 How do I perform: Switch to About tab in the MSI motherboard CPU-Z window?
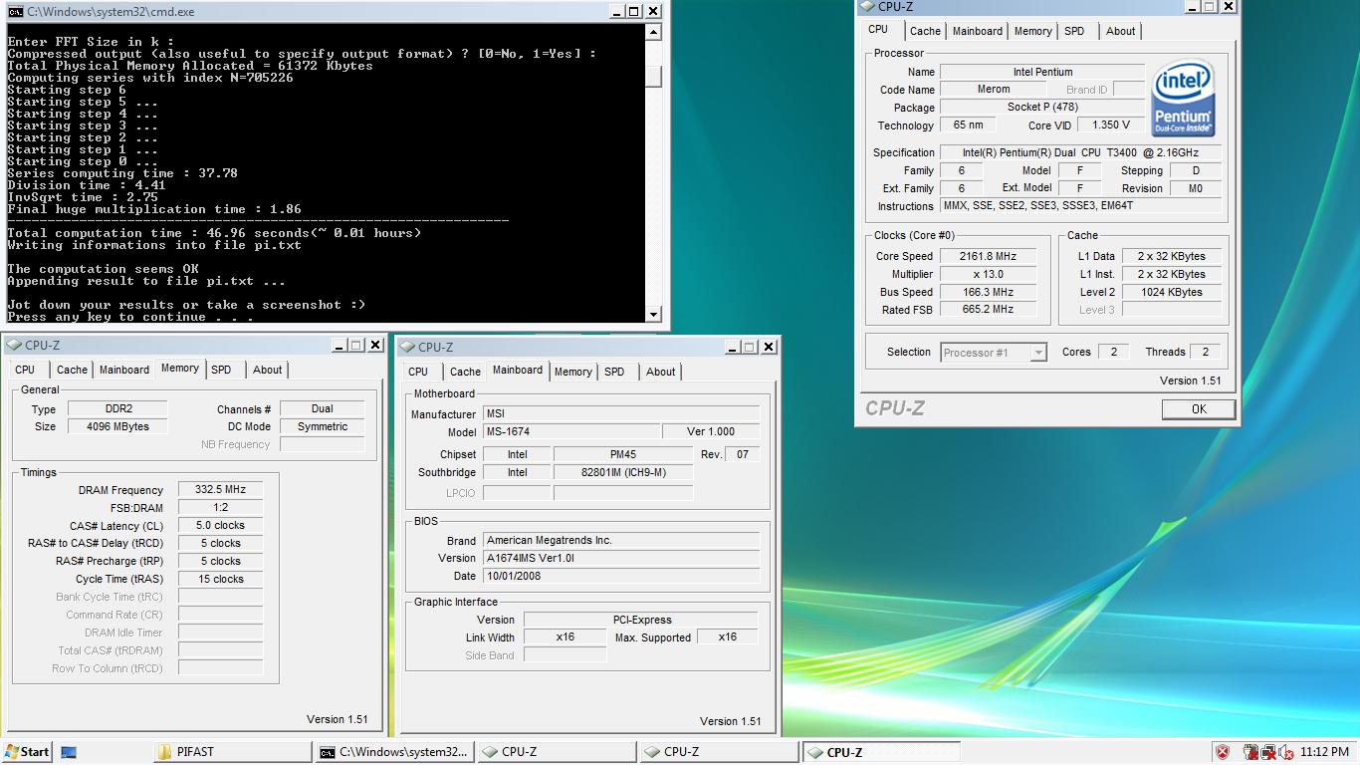click(x=660, y=372)
